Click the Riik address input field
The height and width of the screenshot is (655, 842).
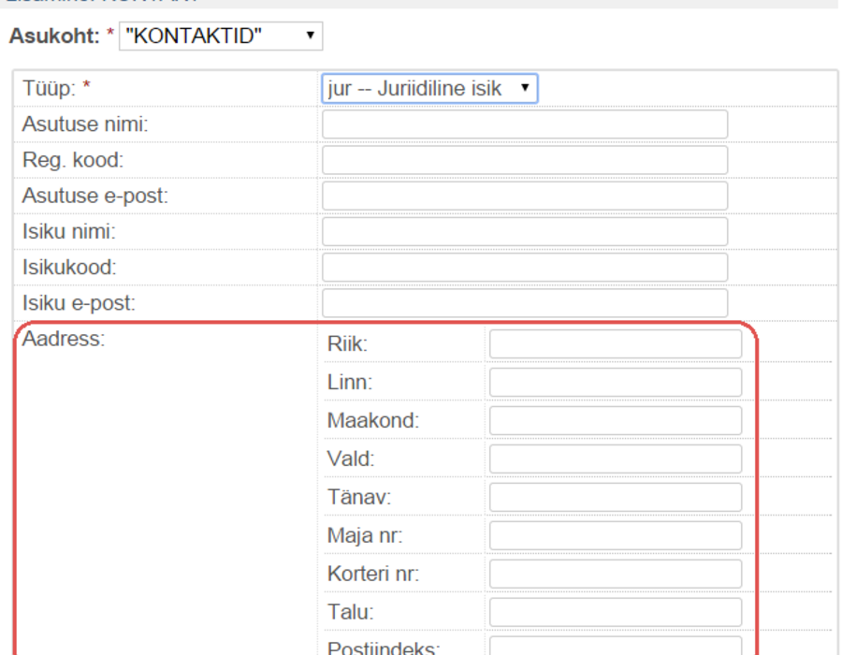(616, 344)
